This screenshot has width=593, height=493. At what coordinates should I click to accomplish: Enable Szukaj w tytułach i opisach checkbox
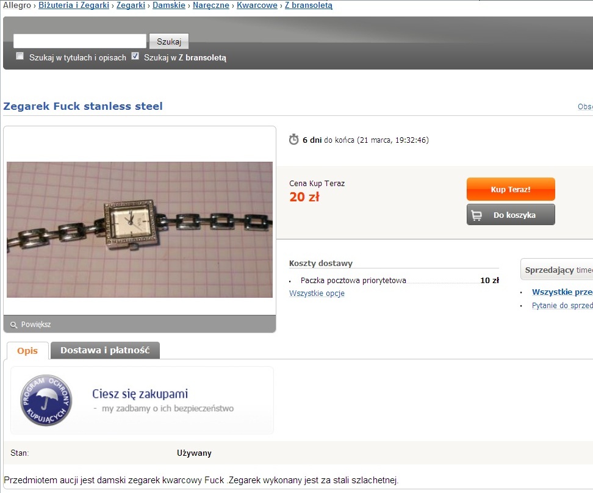click(20, 56)
